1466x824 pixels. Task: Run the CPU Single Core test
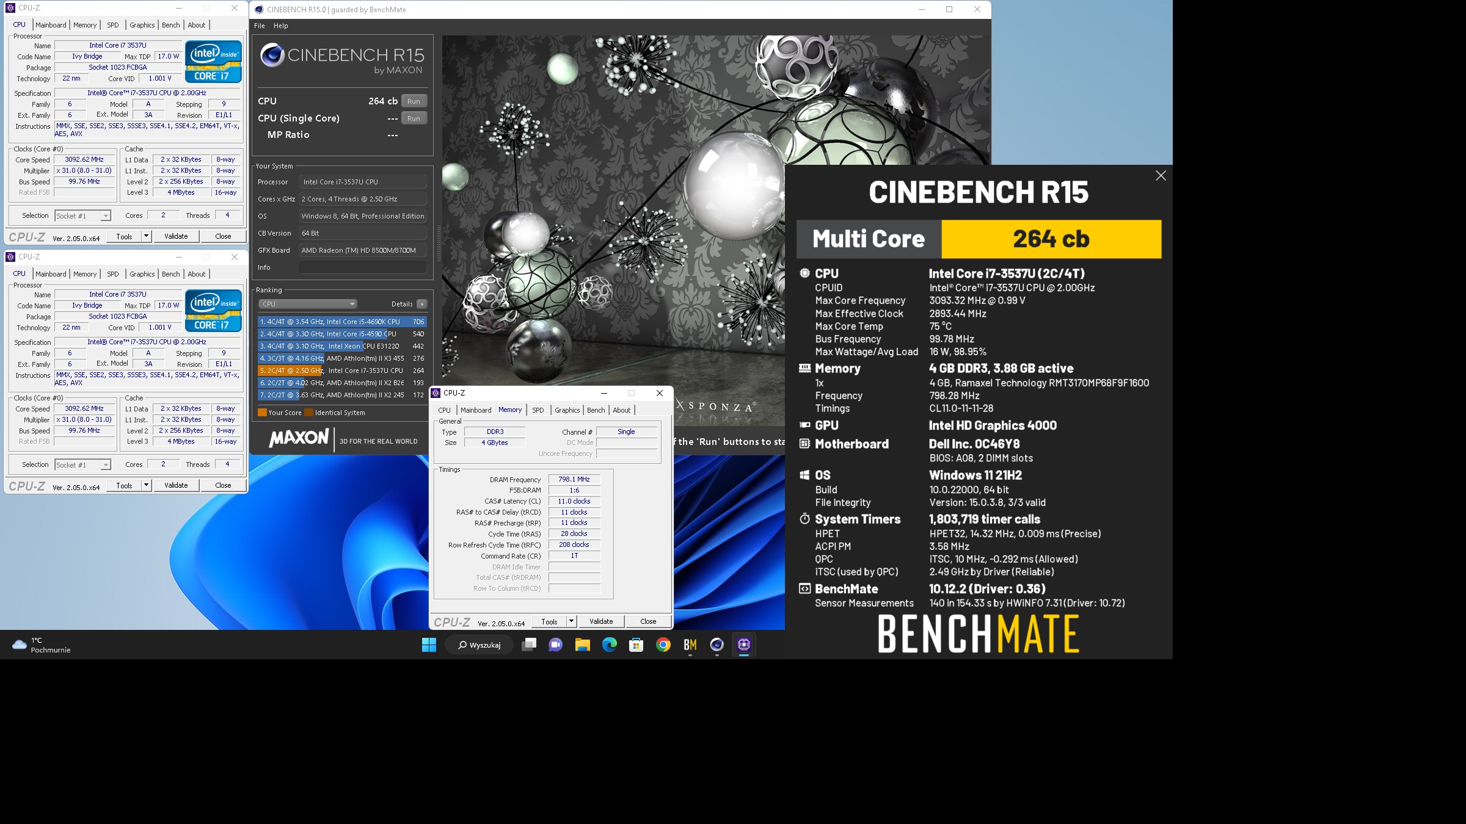click(414, 118)
